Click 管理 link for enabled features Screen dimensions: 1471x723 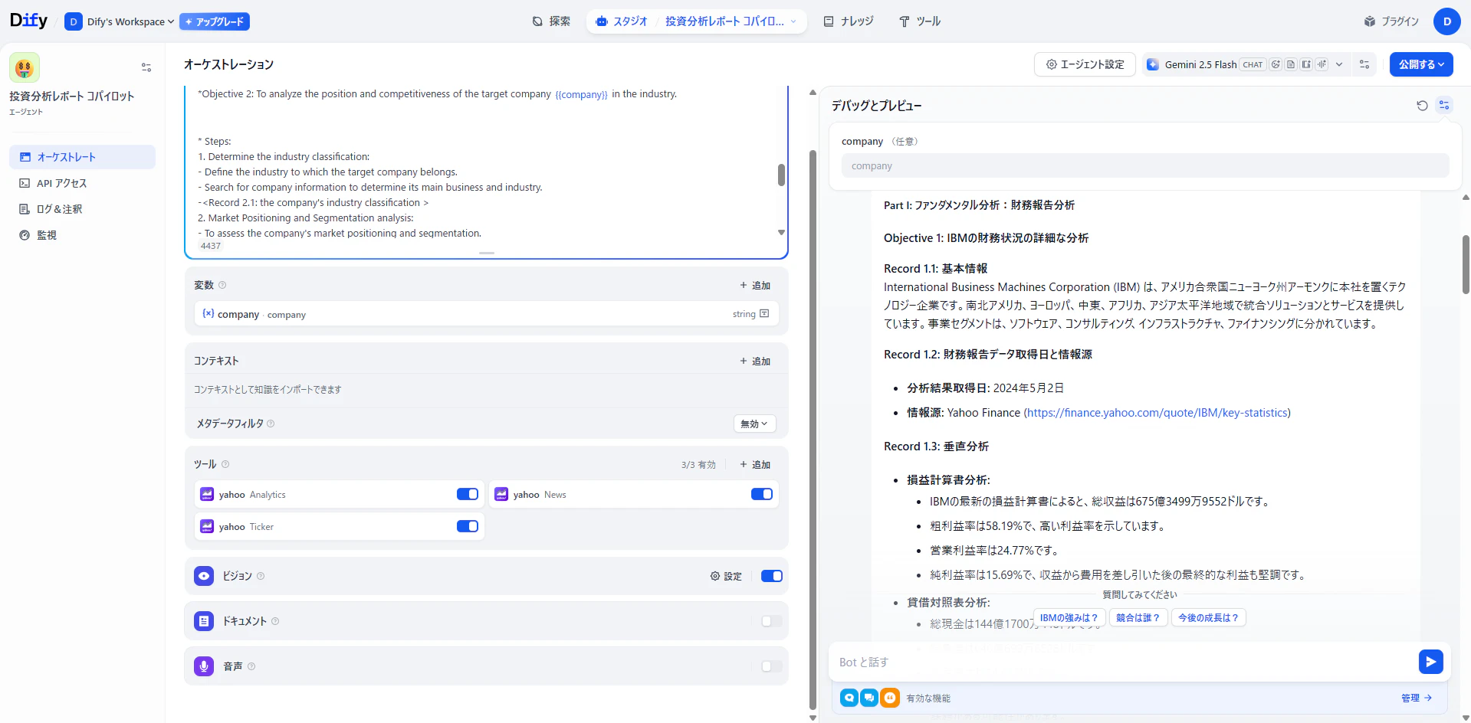click(x=1417, y=698)
